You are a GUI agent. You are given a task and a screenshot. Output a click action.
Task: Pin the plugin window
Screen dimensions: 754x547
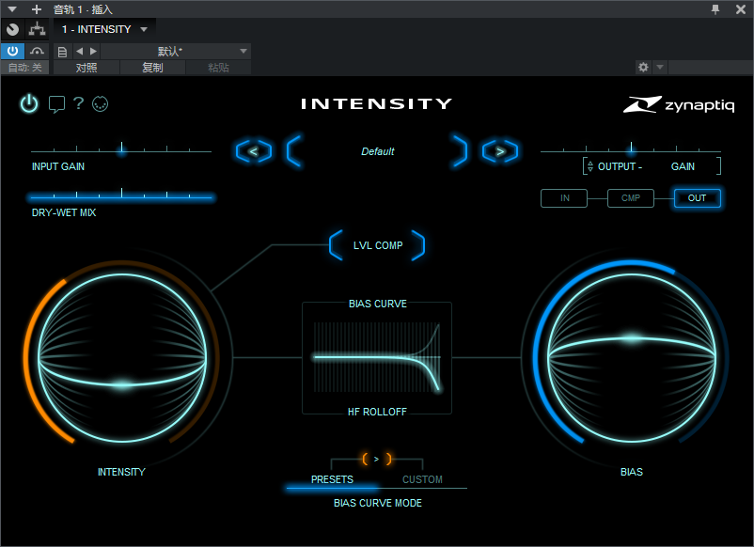point(715,9)
